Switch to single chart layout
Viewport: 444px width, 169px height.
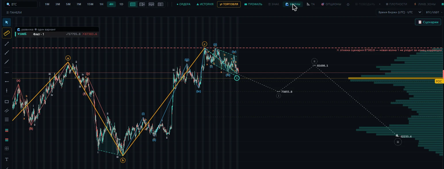pos(133,4)
